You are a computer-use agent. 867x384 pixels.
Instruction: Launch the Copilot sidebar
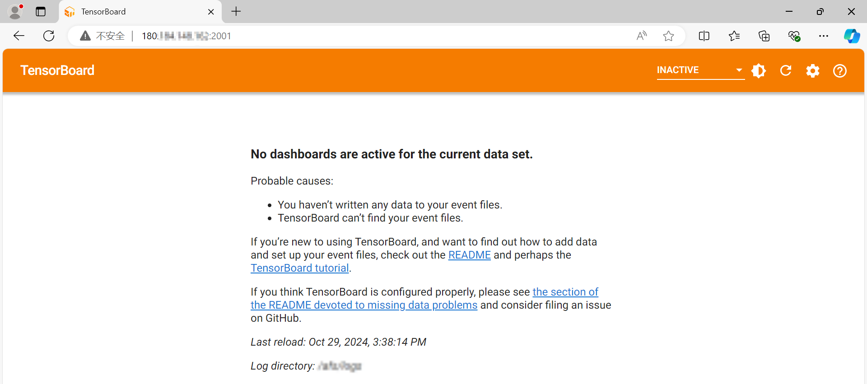[x=852, y=36]
